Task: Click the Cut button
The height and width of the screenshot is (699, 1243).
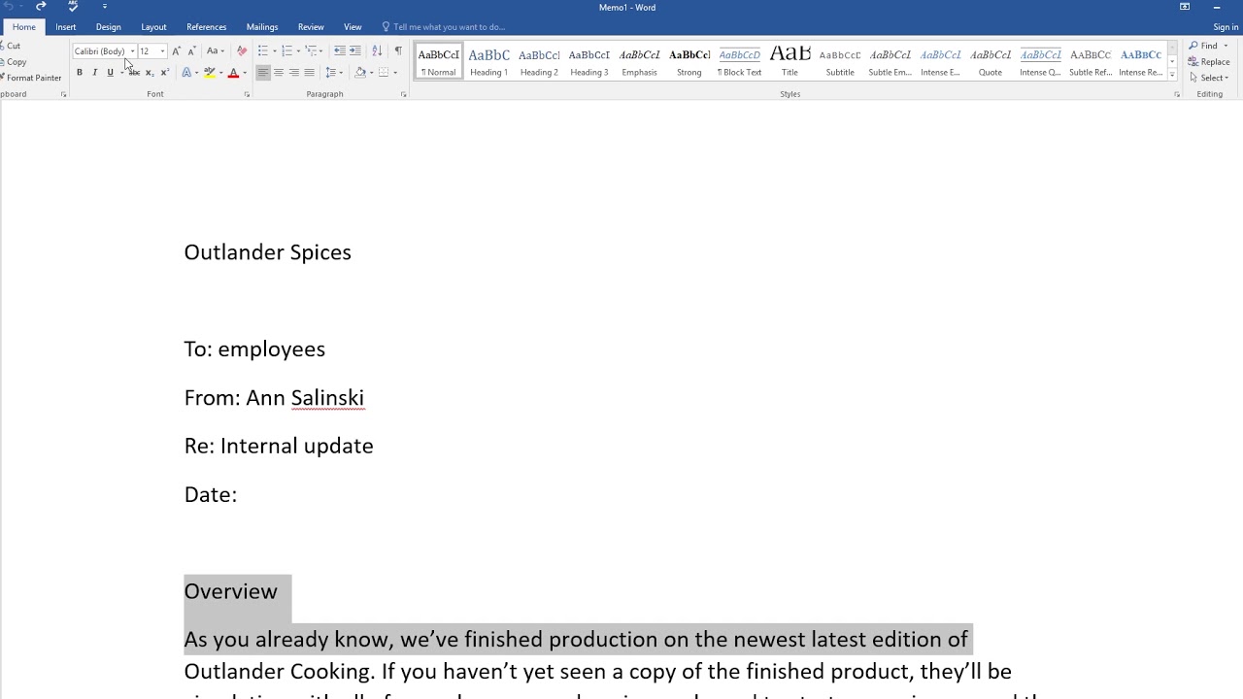Action: tap(11, 46)
